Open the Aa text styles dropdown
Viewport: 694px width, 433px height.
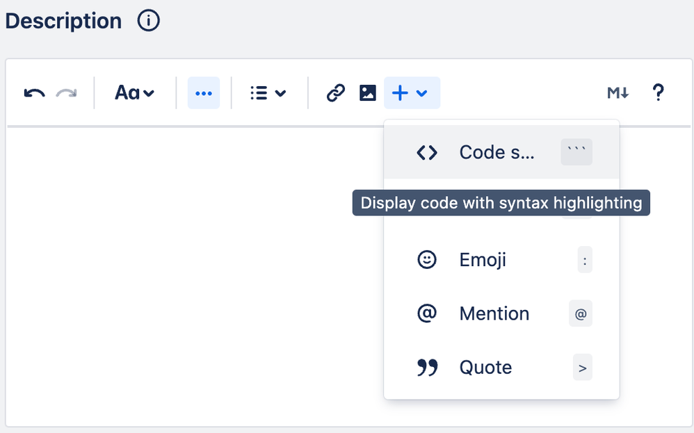click(134, 93)
